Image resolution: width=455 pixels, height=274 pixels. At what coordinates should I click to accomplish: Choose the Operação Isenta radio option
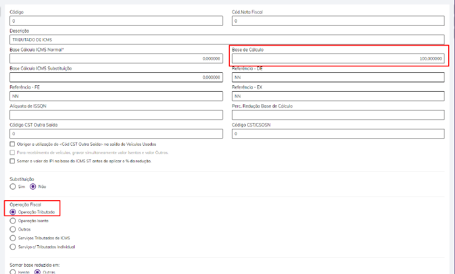[13, 221]
